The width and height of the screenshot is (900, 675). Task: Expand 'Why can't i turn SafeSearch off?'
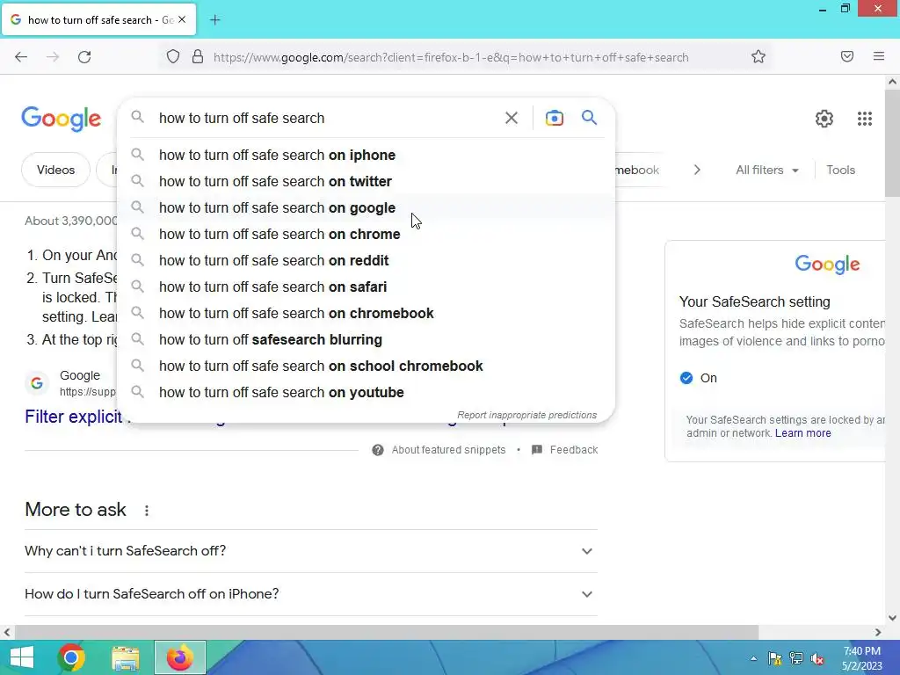point(311,551)
